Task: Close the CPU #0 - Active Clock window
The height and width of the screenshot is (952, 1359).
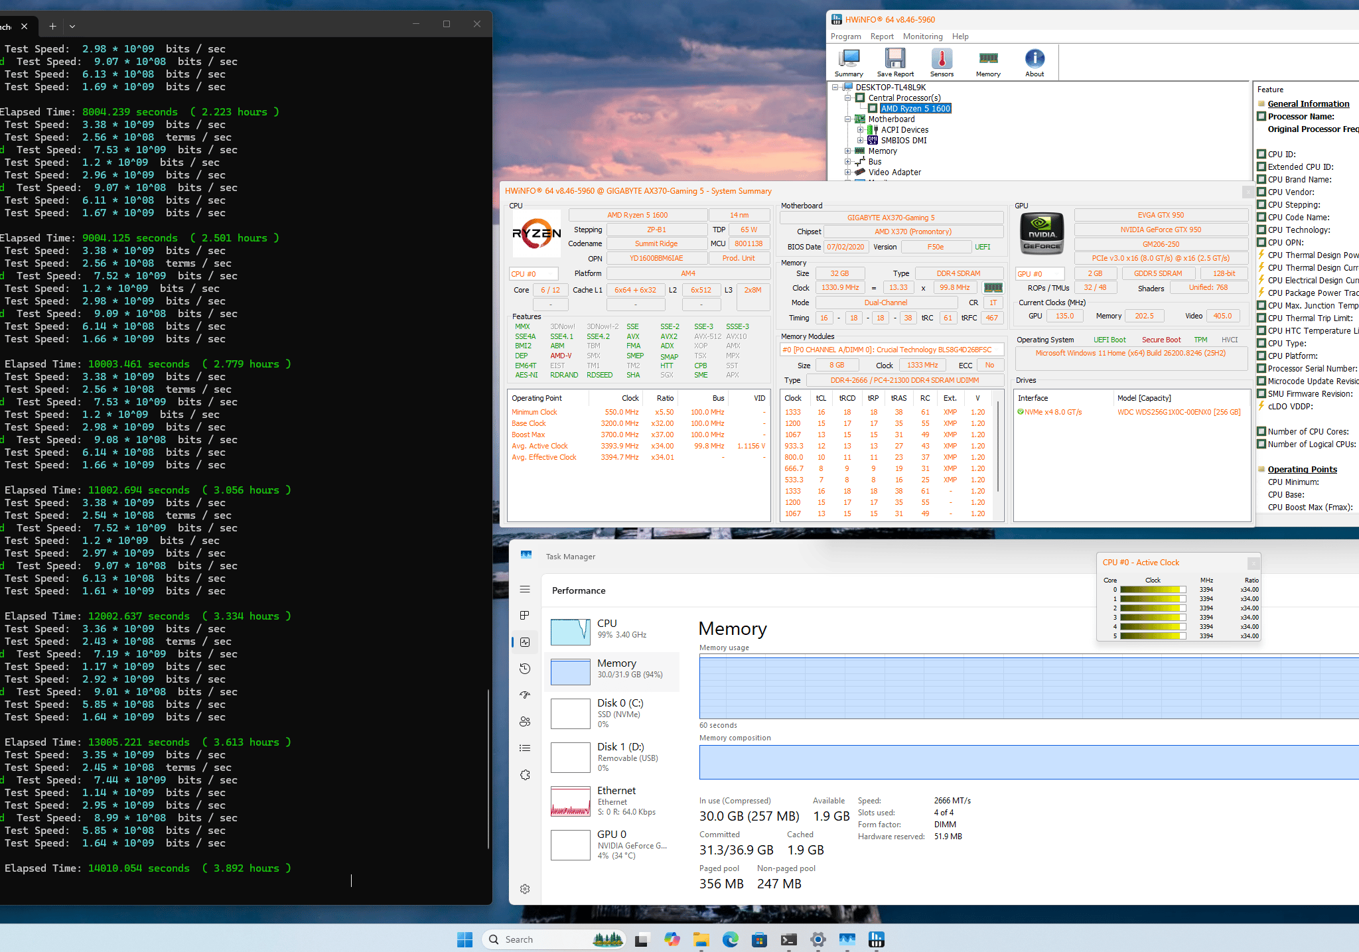Action: pyautogui.click(x=1253, y=563)
